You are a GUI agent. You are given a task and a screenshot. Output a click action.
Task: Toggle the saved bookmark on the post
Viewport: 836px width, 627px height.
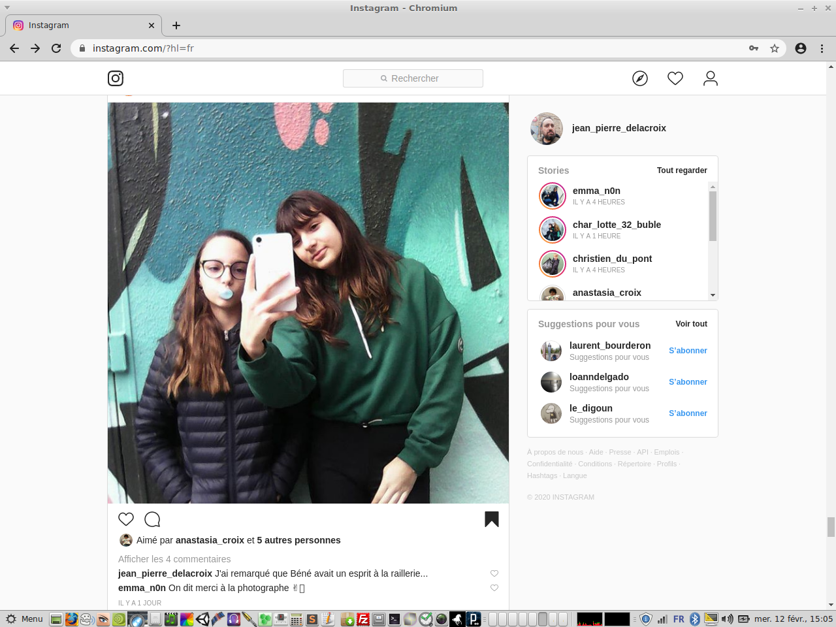(492, 519)
